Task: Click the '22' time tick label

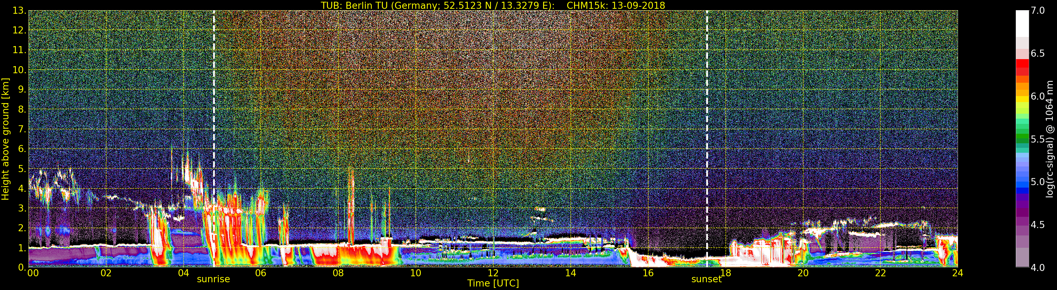Action: click(881, 273)
